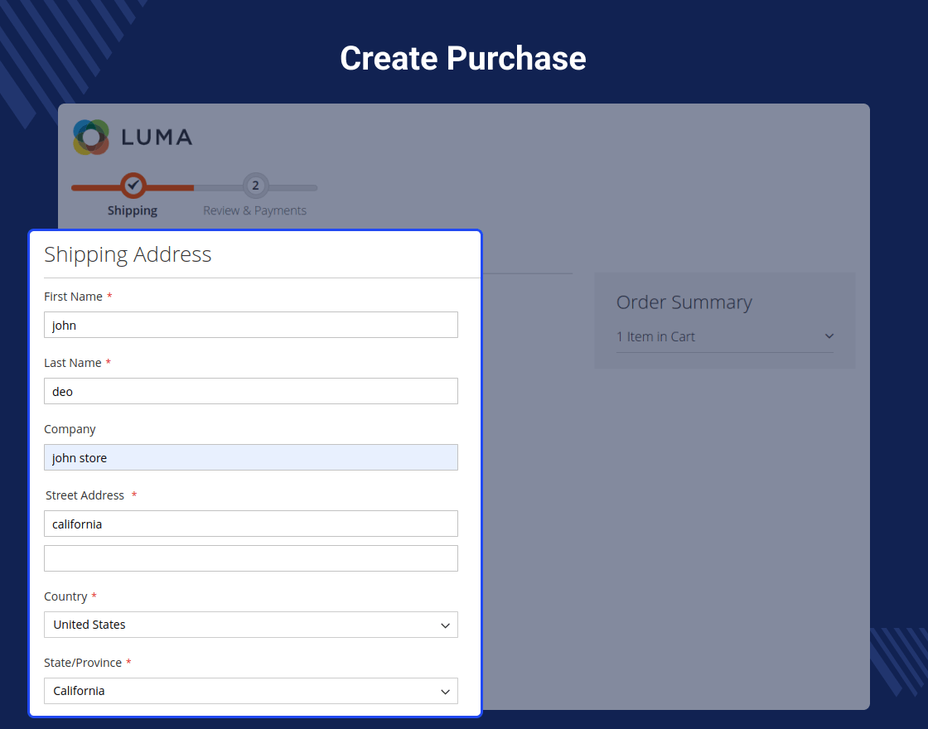Click the Shipping step checkmark icon
Viewport: 928px width, 729px height.
[x=133, y=186]
